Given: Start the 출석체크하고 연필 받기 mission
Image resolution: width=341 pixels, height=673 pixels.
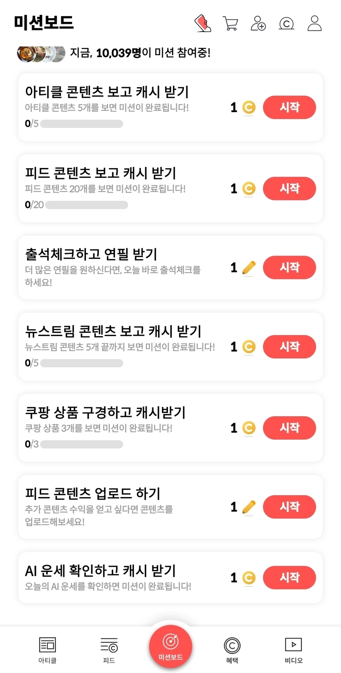Looking at the screenshot, I should (x=289, y=268).
